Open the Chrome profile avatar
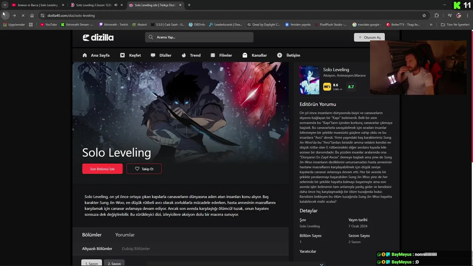Screen dimensions: 473x266 (x=459, y=16)
